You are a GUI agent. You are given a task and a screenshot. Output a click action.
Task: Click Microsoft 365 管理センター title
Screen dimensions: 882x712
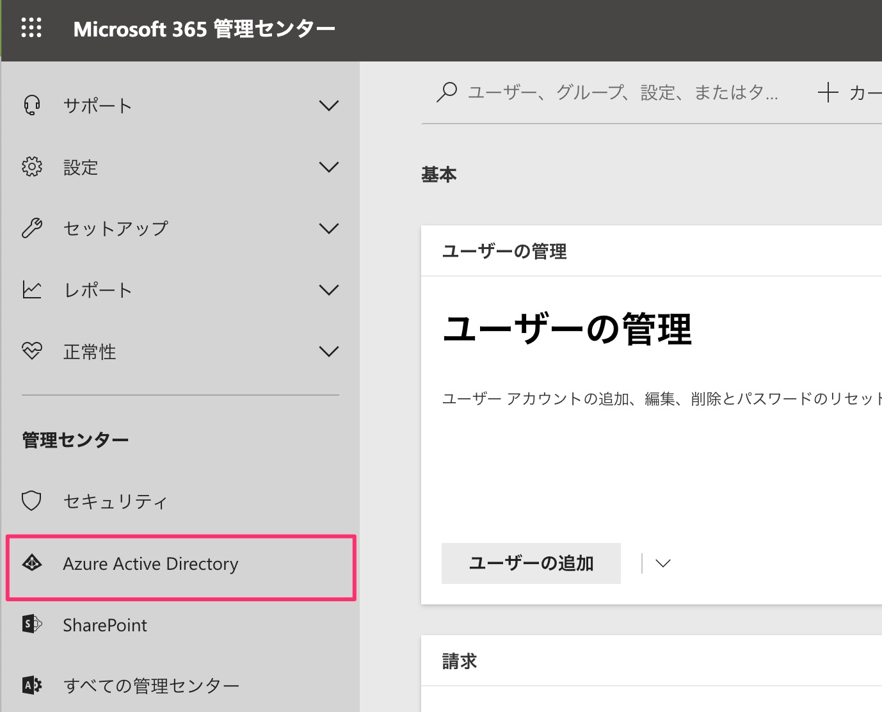204,29
